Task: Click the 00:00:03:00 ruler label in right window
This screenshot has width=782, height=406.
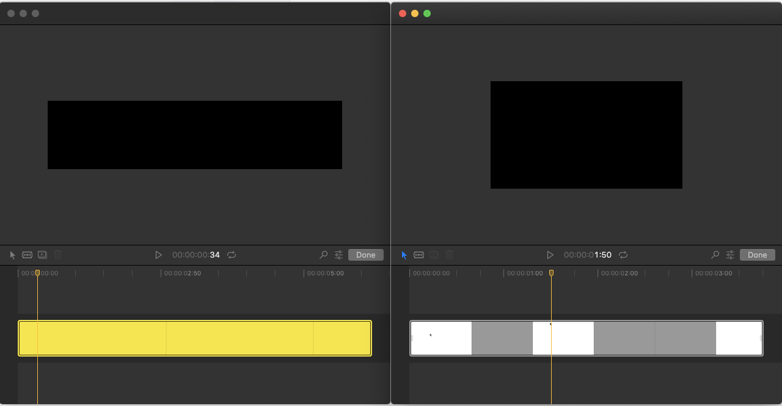Action: tap(714, 274)
